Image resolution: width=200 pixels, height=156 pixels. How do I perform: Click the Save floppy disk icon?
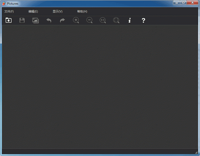22,20
